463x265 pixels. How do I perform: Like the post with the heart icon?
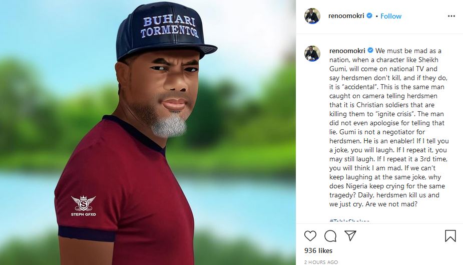pyautogui.click(x=310, y=236)
